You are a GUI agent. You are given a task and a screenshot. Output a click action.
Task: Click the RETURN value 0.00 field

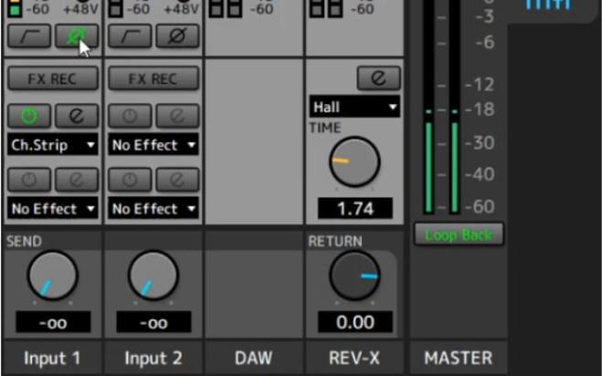click(355, 322)
